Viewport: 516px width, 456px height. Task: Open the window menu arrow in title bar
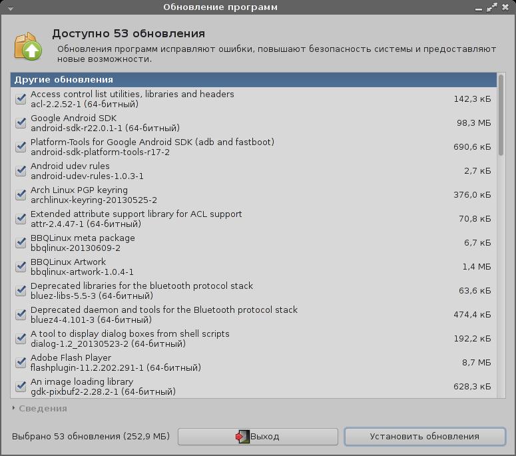pos(11,9)
